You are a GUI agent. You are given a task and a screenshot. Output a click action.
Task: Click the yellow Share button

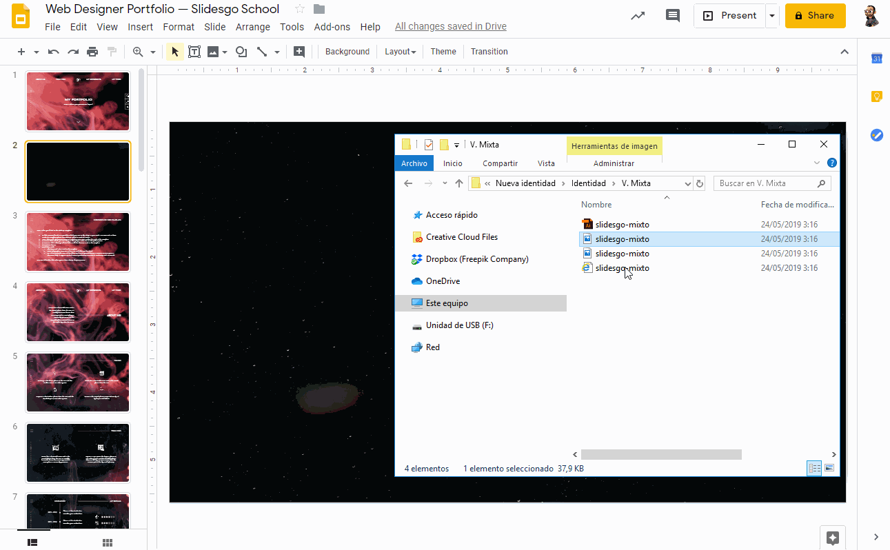815,16
